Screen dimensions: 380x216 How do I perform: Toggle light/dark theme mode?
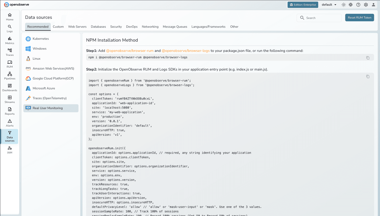[x=344, y=5]
